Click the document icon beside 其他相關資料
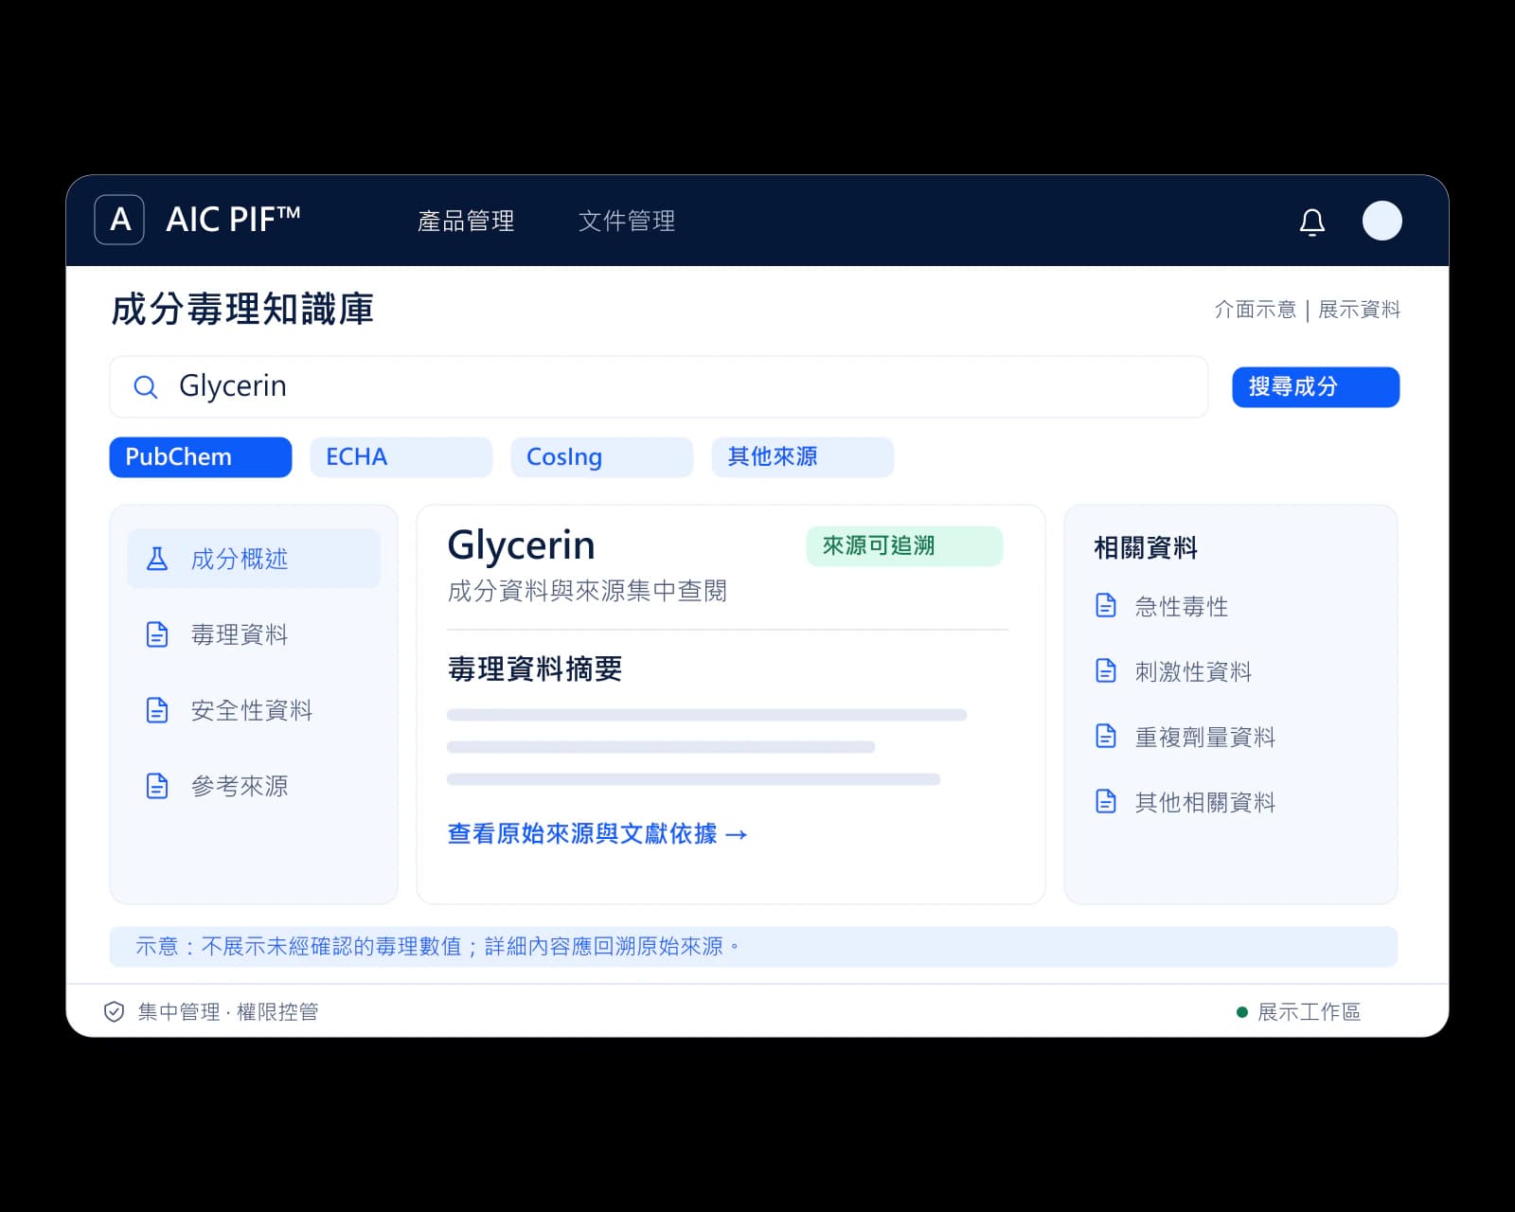The width and height of the screenshot is (1515, 1212). [x=1106, y=801]
